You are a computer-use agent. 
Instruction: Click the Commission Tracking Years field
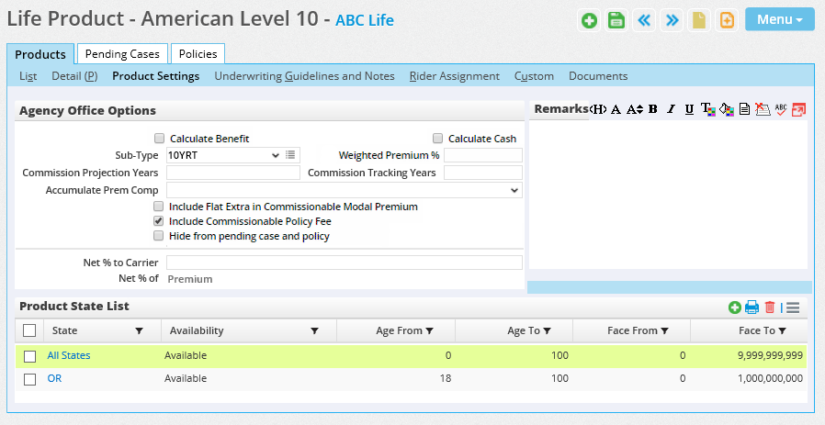483,173
